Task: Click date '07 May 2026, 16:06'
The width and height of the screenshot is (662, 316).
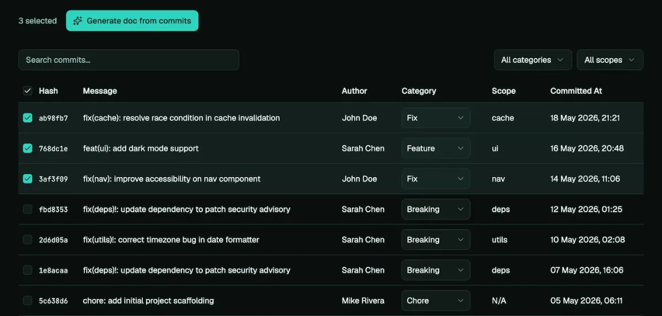Action: pyautogui.click(x=587, y=270)
